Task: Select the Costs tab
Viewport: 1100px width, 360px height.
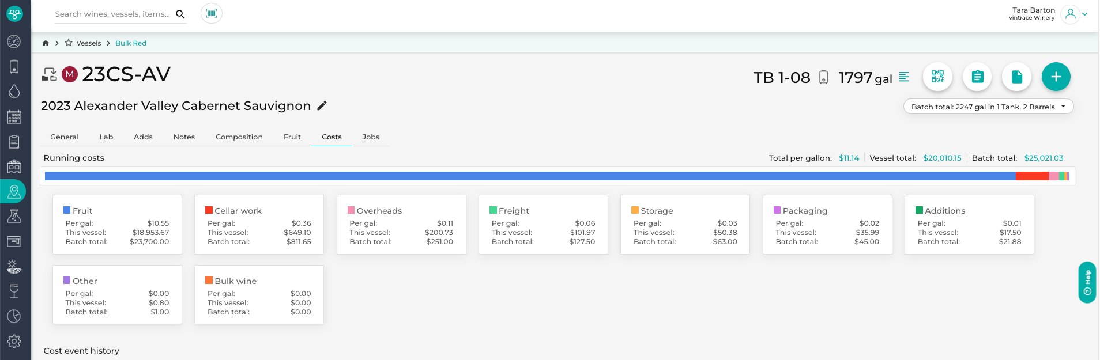Action: pyautogui.click(x=331, y=137)
